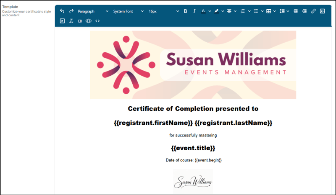Image resolution: width=336 pixels, height=195 pixels.
Task: Expand the highlight color picker arrow
Action: [223, 11]
